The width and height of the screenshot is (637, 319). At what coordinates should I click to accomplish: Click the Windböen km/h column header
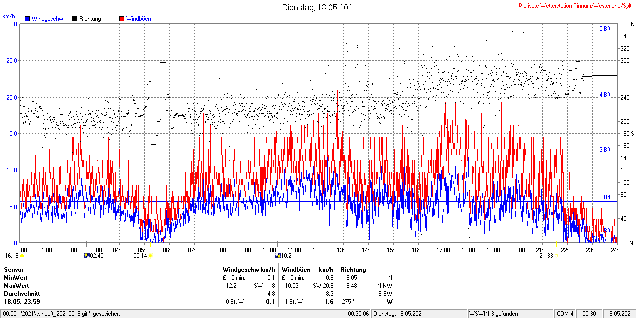(x=308, y=269)
